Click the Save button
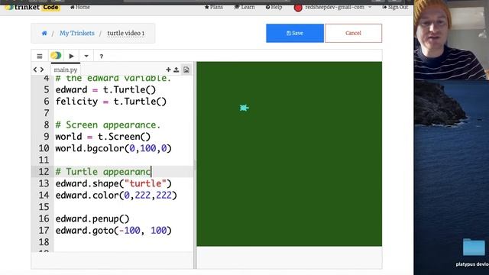489x275 pixels. 295,33
